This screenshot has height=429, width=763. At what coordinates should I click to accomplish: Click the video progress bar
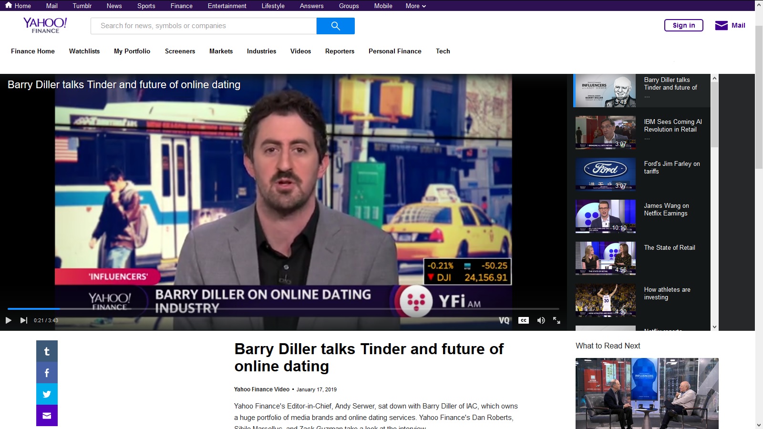[x=283, y=309]
